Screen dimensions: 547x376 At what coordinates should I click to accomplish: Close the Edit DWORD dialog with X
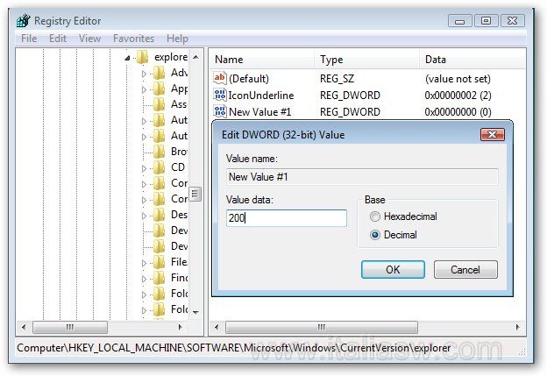493,134
